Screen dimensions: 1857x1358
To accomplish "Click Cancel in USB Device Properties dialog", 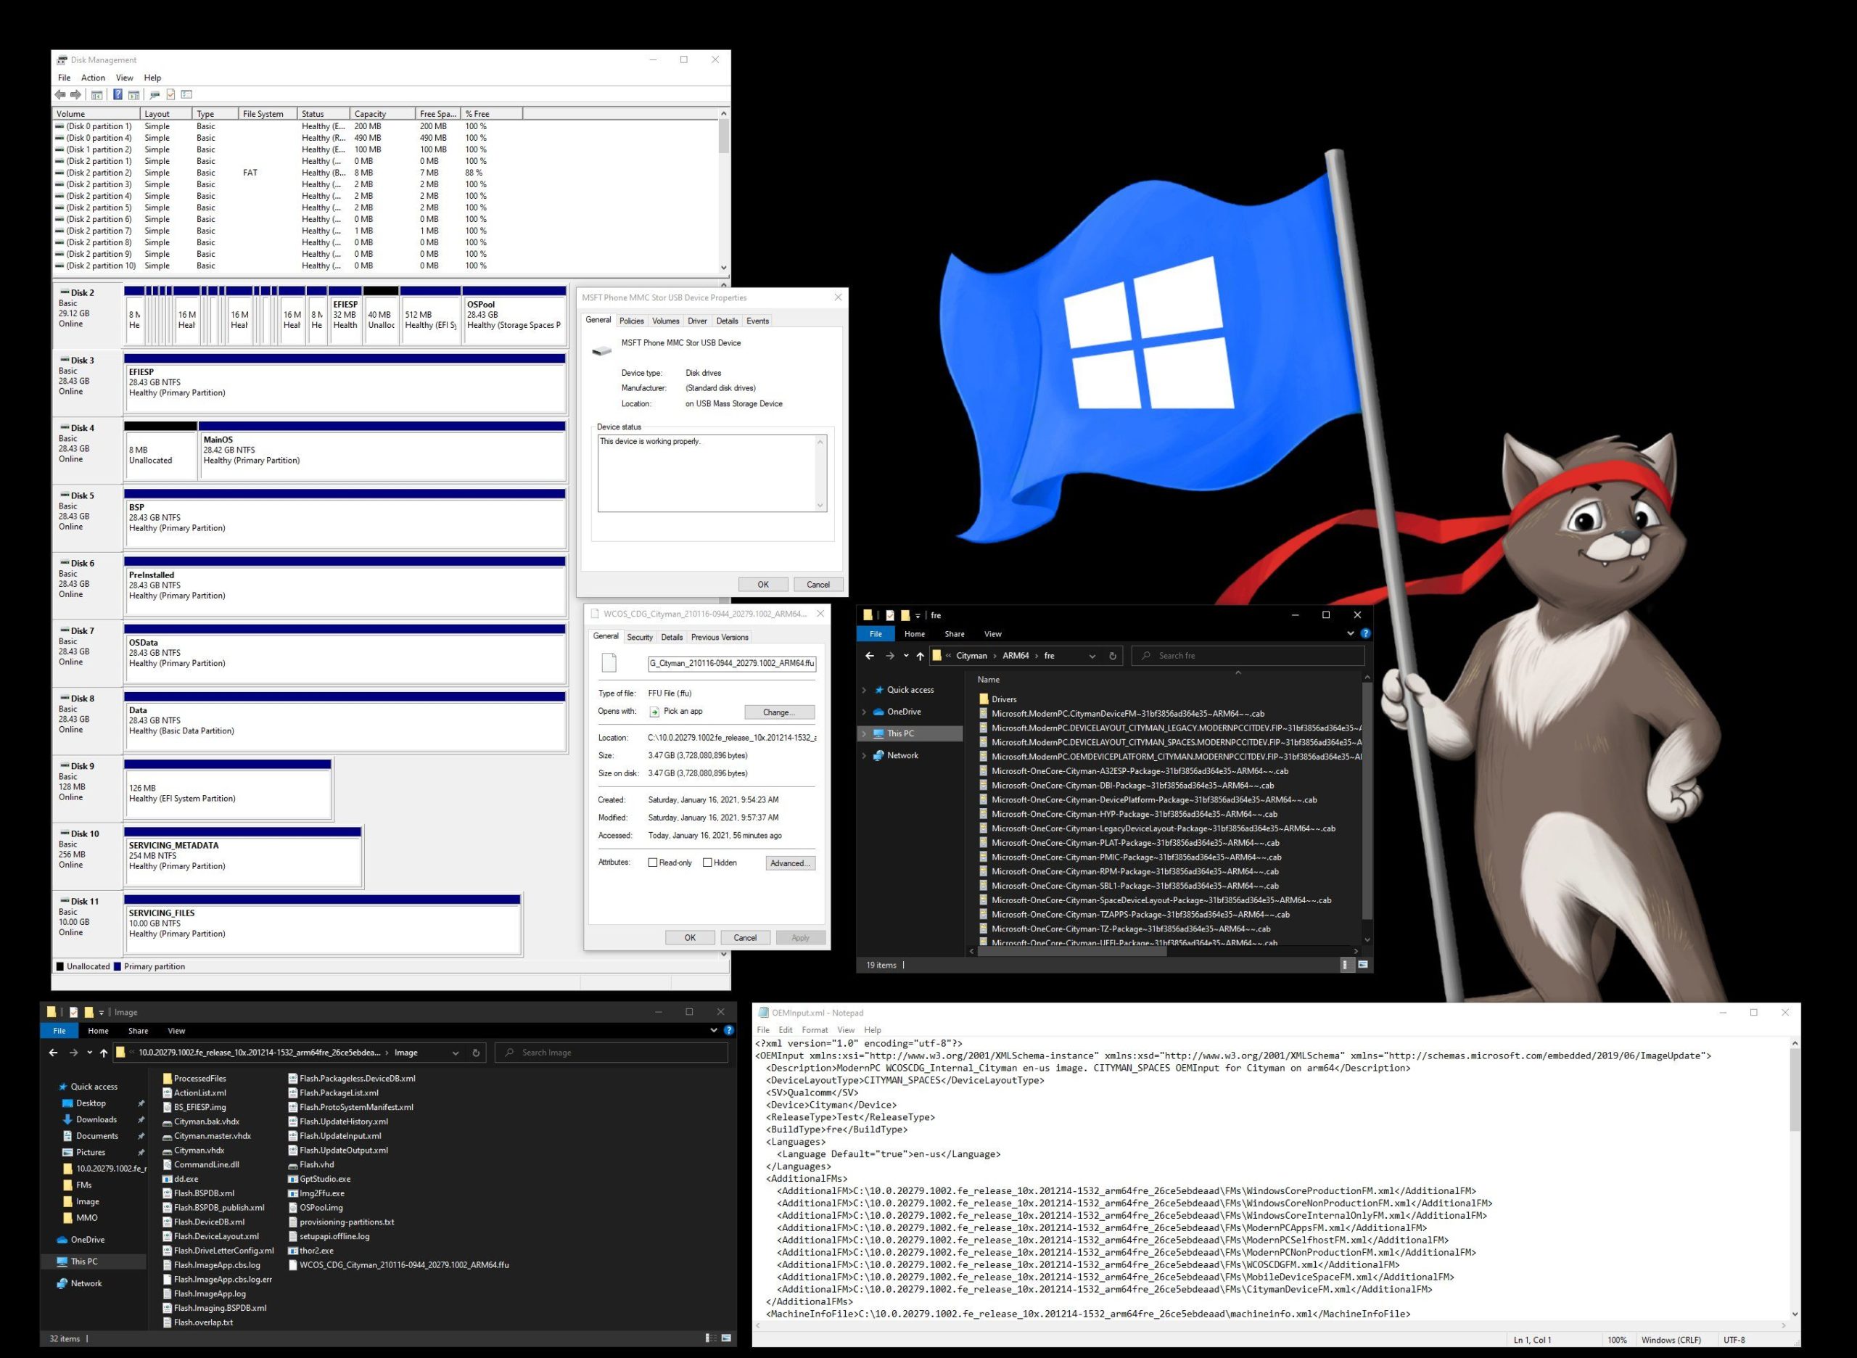I will pyautogui.click(x=818, y=585).
